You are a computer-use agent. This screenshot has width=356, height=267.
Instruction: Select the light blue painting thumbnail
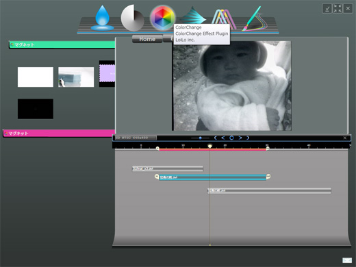pyautogui.click(x=76, y=77)
